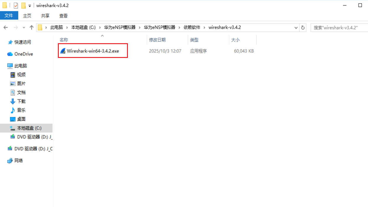Expand breadcrumb arrow after 依赖软件
Image resolution: width=368 pixels, height=207 pixels.
point(204,27)
